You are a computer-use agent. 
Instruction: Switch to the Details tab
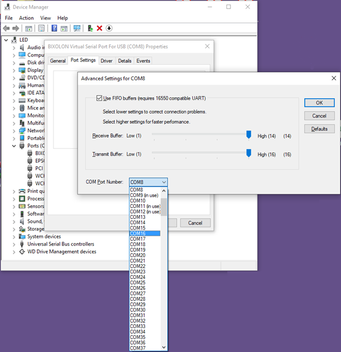(x=125, y=61)
